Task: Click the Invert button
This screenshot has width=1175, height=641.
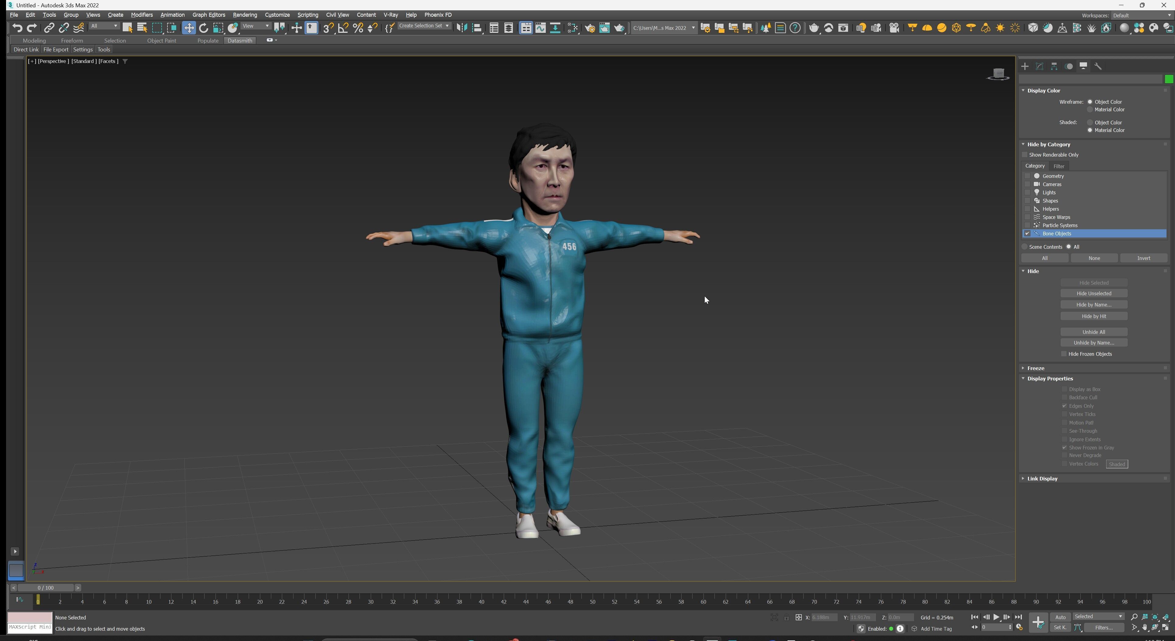Action: [1144, 258]
